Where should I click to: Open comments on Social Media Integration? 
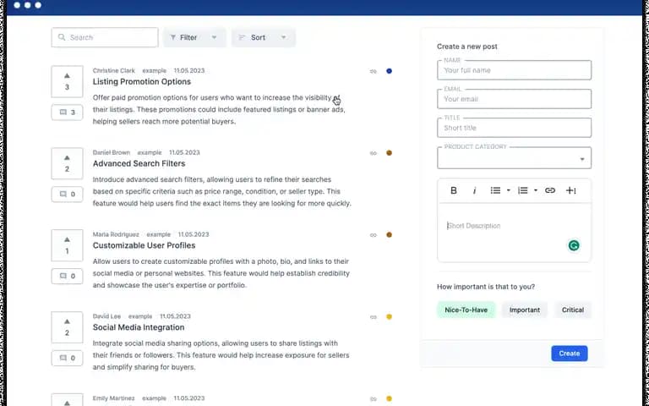67,358
